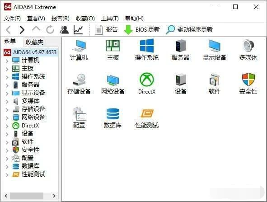The image size is (267, 202).
Task: Expand the DirectX tree node
Action: point(7,126)
